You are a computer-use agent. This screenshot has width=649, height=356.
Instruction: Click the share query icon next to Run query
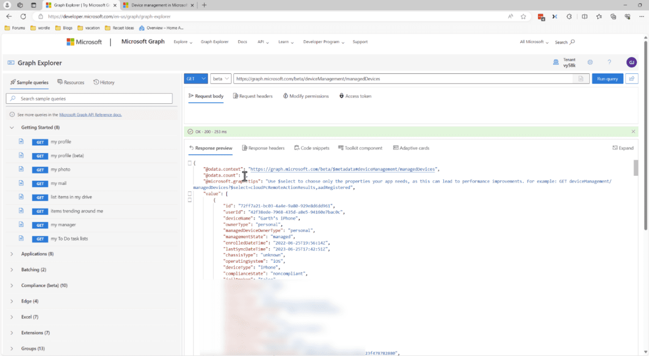point(632,78)
